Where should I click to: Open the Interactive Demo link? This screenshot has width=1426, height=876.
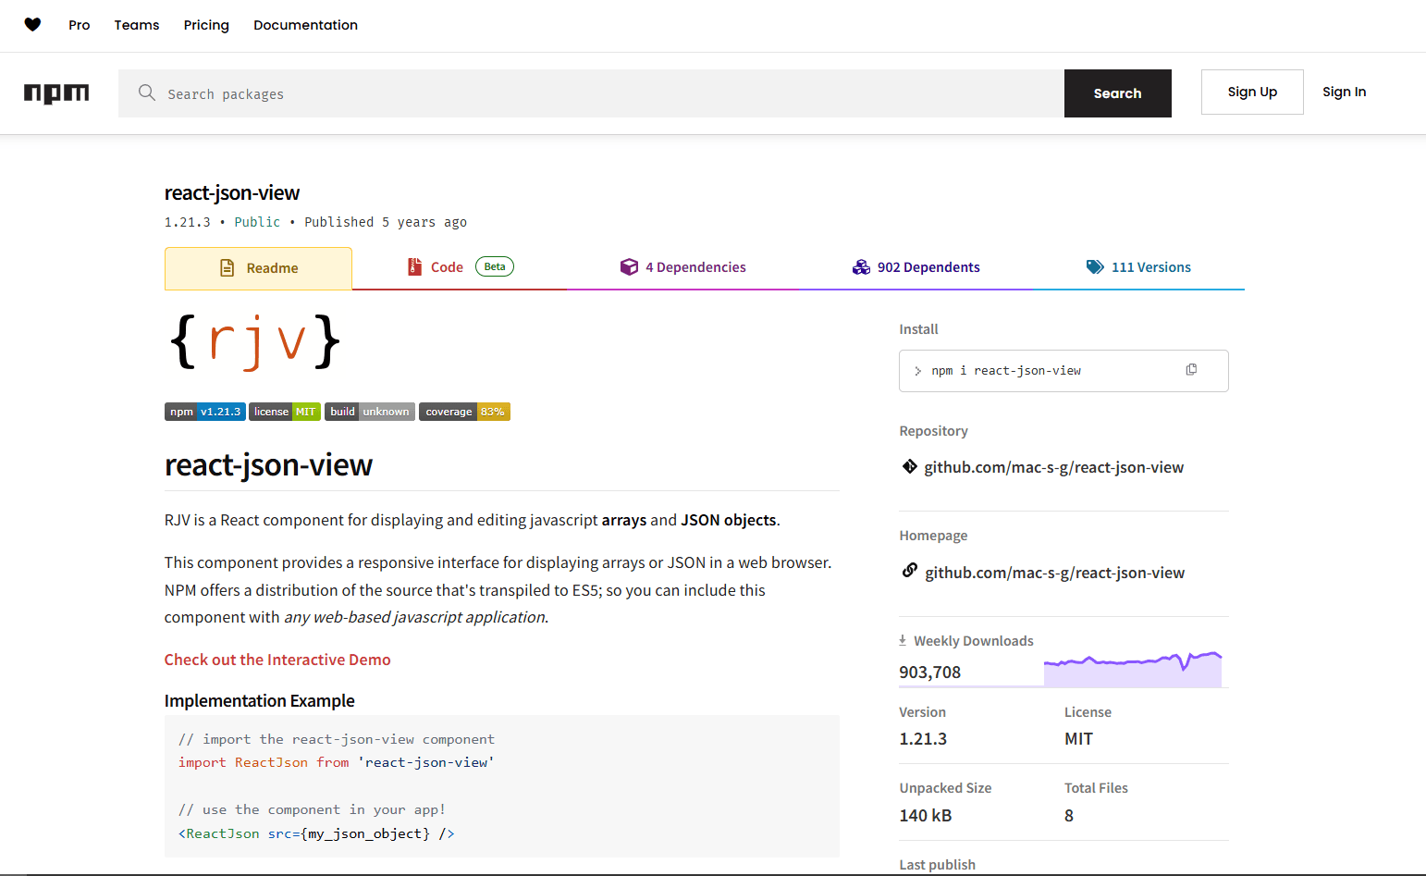tap(277, 660)
